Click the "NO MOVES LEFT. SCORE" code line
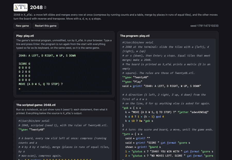 coord(169,156)
